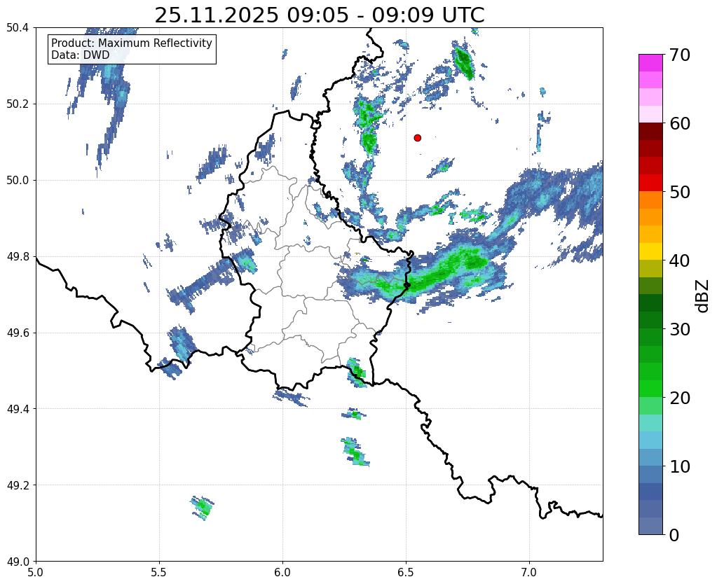Click the "5.5" longitude tick label
This screenshot has width=717, height=584.
159,572
